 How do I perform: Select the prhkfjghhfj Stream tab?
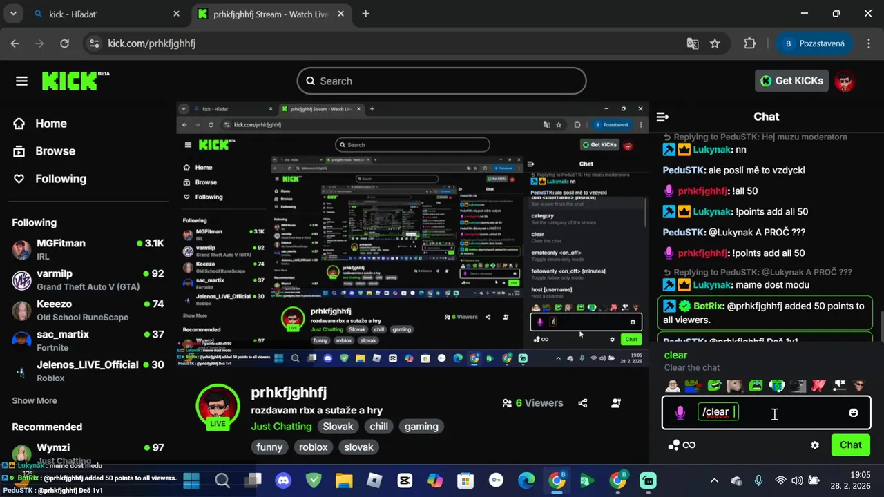point(271,14)
